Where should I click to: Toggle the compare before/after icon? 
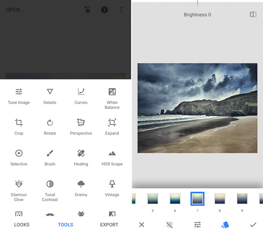(x=253, y=15)
